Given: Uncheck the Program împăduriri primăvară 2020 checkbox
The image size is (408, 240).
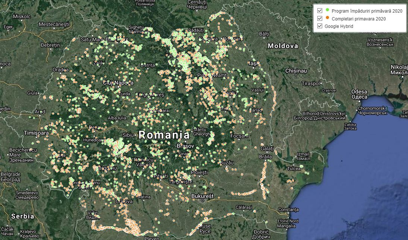Looking at the screenshot, I should click(x=320, y=11).
